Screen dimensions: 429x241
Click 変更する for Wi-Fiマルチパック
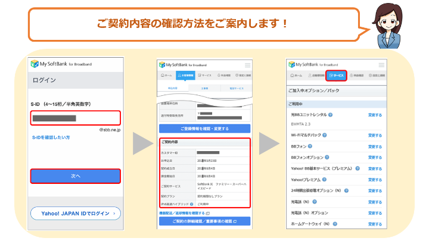tap(375, 135)
